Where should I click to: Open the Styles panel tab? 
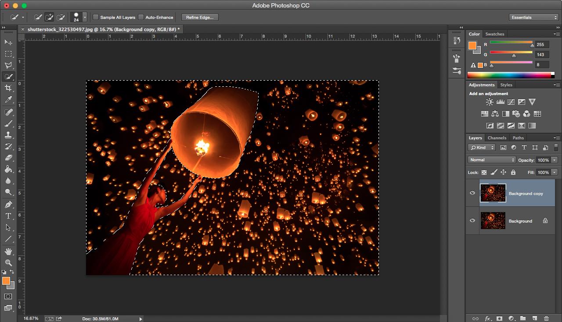pyautogui.click(x=506, y=85)
